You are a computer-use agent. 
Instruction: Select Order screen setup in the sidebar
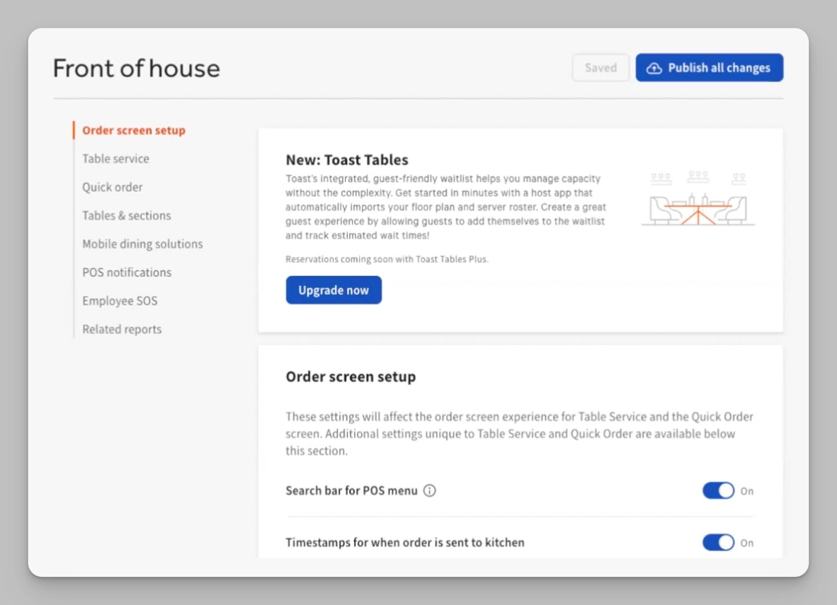134,131
